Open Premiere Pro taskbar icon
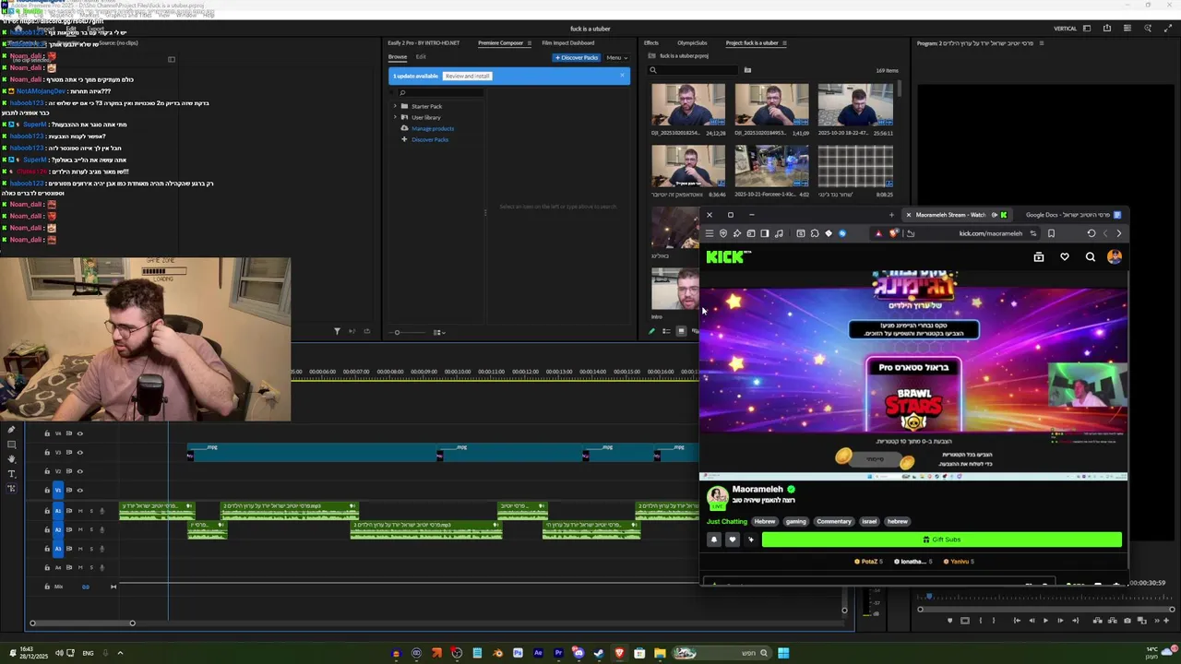The image size is (1181, 664). click(558, 653)
